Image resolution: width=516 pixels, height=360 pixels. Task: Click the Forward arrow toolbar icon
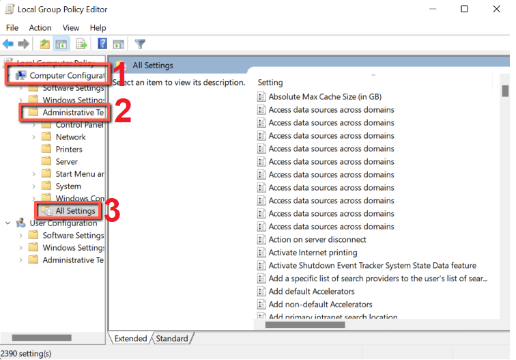(x=24, y=44)
